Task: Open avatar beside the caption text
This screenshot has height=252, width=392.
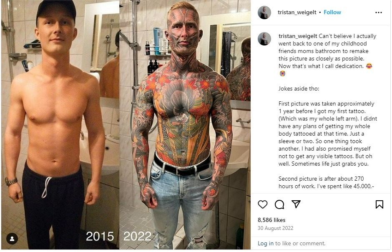Action: [264, 39]
